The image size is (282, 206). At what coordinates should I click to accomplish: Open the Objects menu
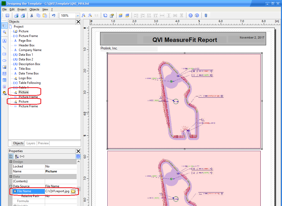[34, 9]
